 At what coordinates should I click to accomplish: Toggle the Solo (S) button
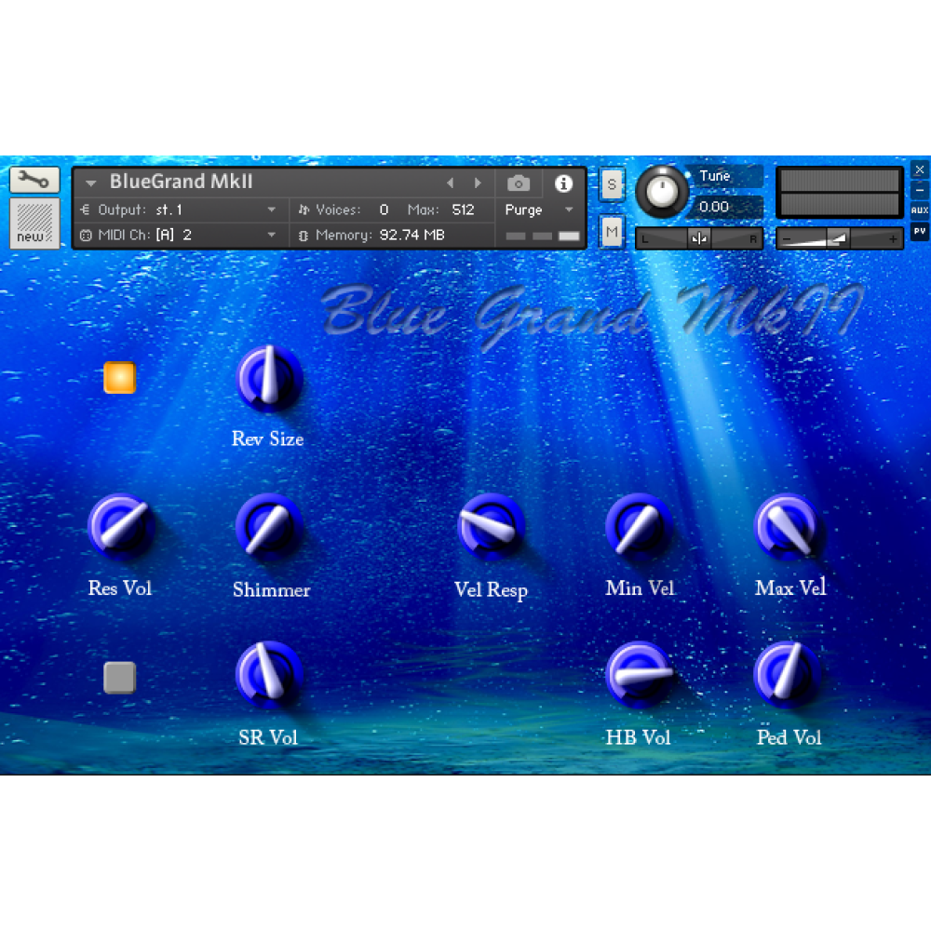tap(611, 183)
